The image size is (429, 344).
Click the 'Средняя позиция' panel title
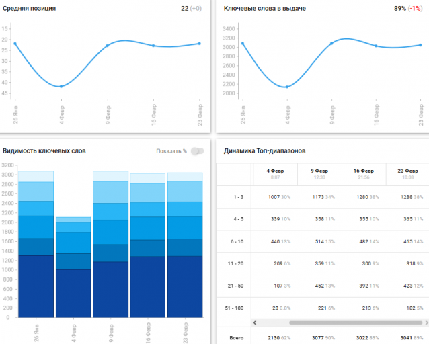point(30,9)
